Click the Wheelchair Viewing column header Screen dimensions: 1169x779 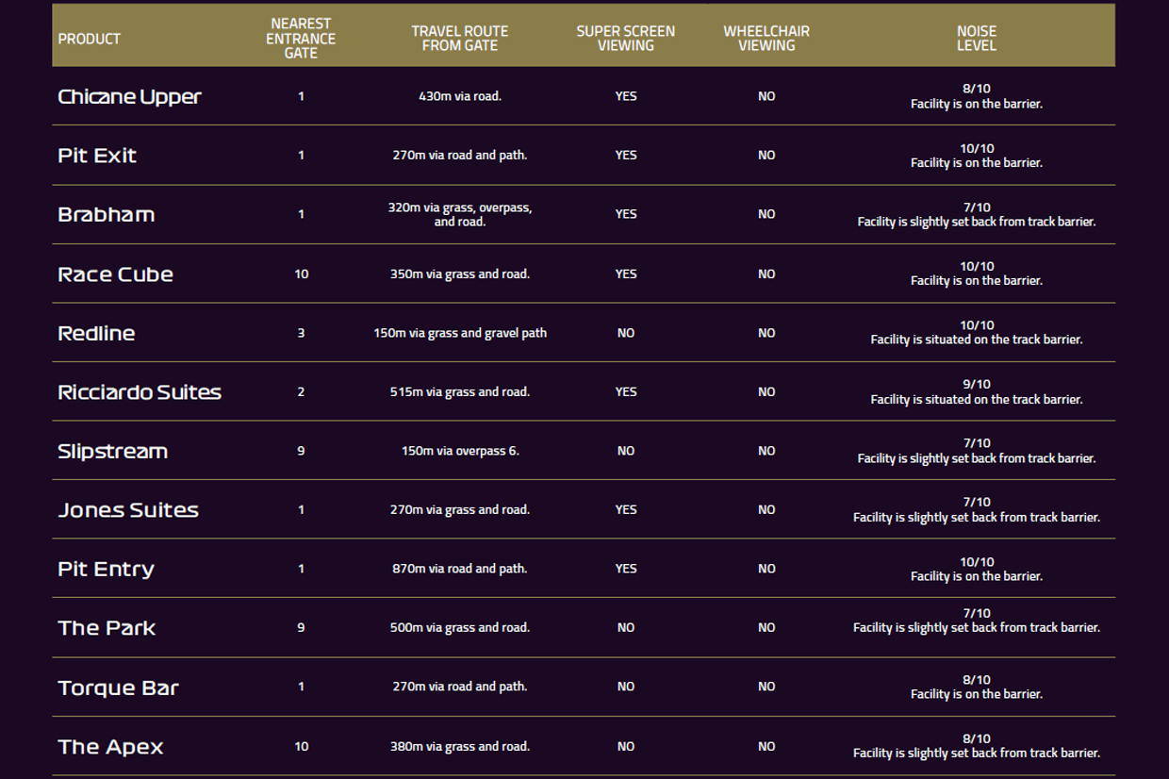pos(766,39)
